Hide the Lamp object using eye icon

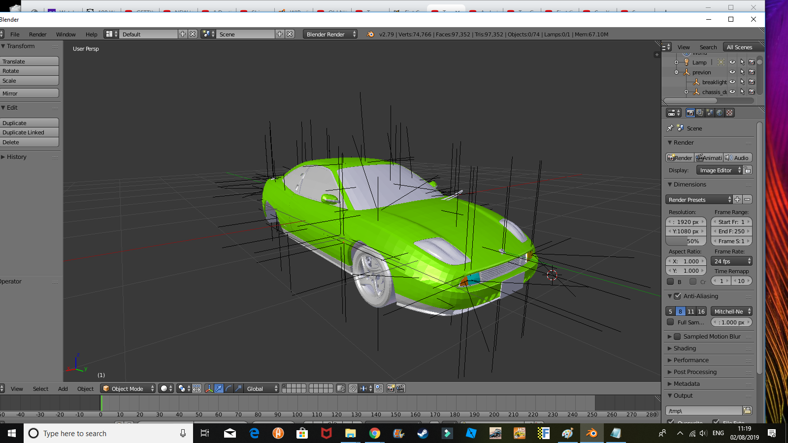[x=732, y=63]
